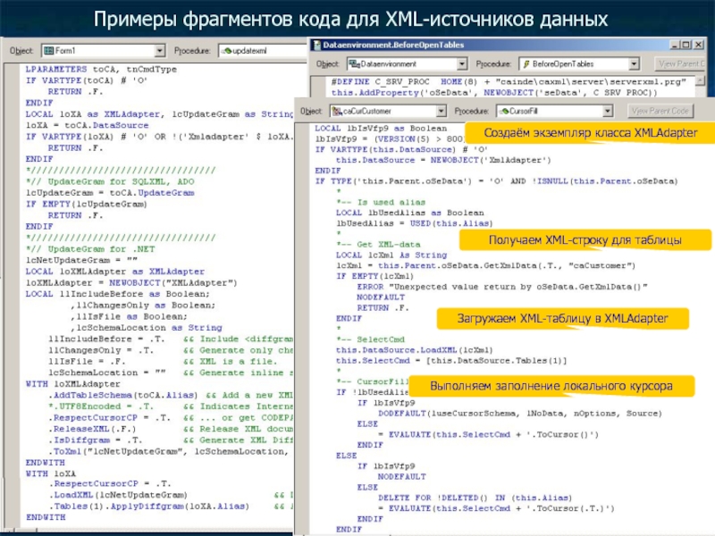Click the slide title 'Примеры фрагментов кода'

(357, 18)
